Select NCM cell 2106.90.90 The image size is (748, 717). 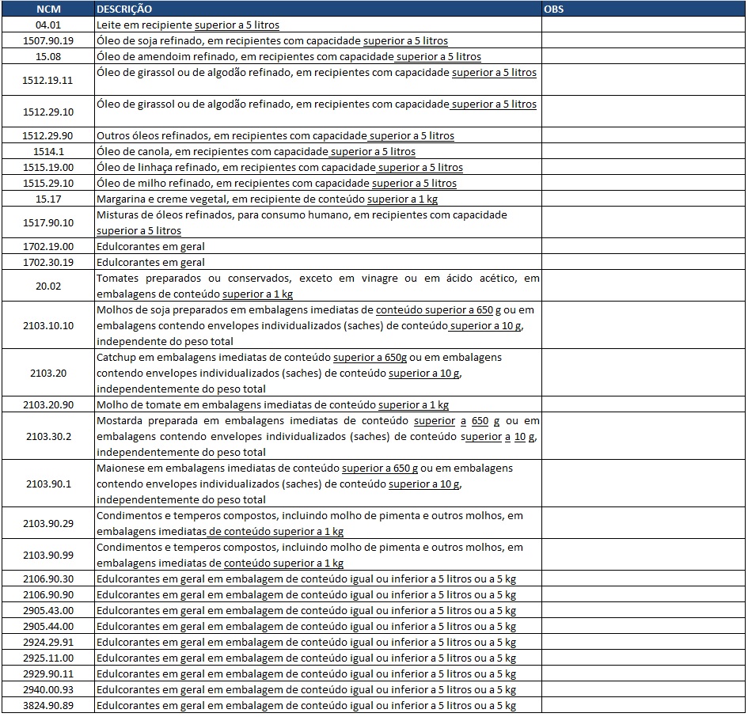[x=48, y=594]
